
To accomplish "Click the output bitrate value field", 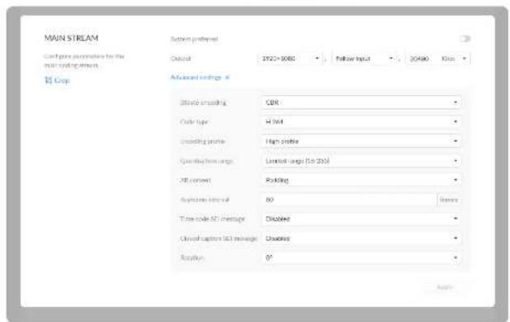I will (422, 59).
